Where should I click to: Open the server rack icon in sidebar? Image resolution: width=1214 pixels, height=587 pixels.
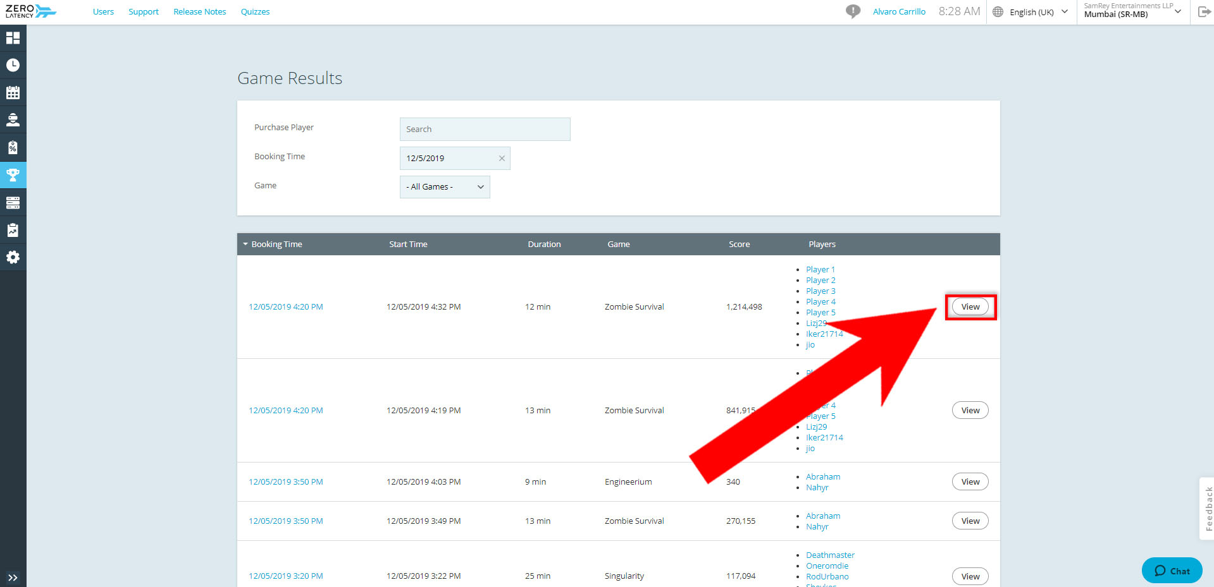tap(13, 202)
